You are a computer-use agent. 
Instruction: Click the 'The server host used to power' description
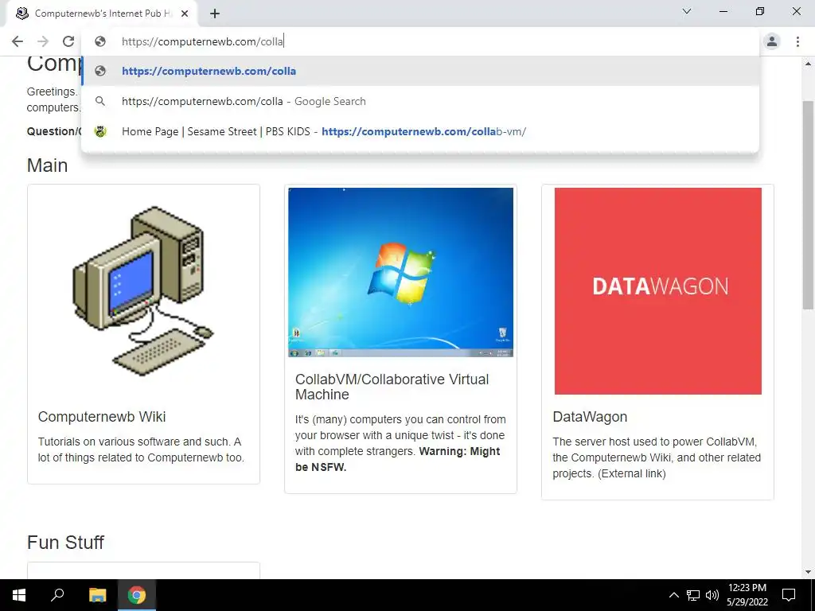click(657, 457)
